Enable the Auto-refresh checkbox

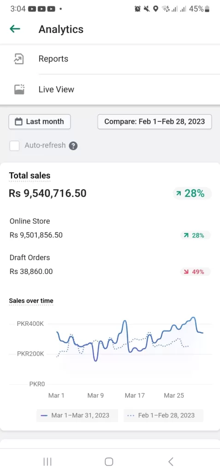point(14,146)
